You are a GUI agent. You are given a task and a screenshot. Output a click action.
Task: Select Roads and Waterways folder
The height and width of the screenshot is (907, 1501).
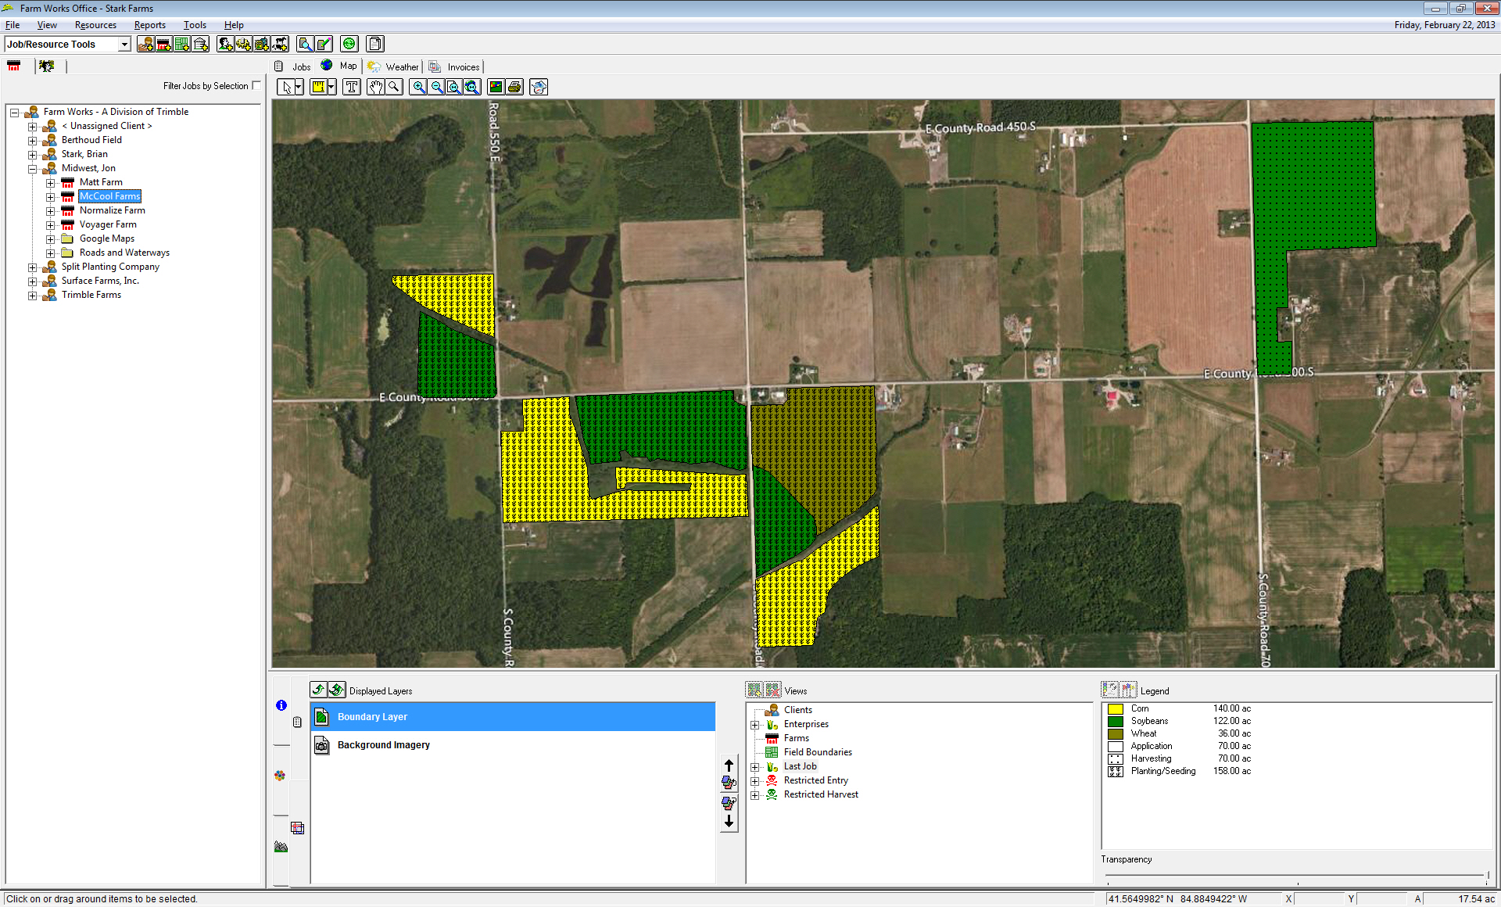pos(124,253)
